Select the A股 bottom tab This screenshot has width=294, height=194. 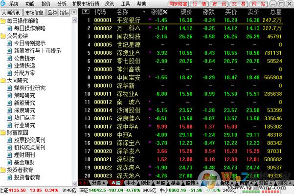116,183
